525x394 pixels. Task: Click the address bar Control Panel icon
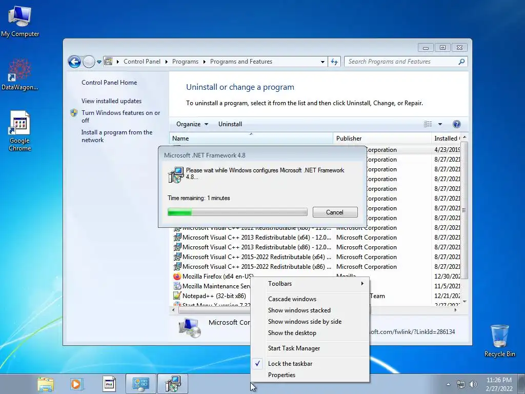point(109,62)
